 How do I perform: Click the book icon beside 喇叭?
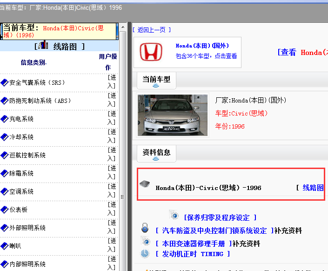[x=4, y=246]
